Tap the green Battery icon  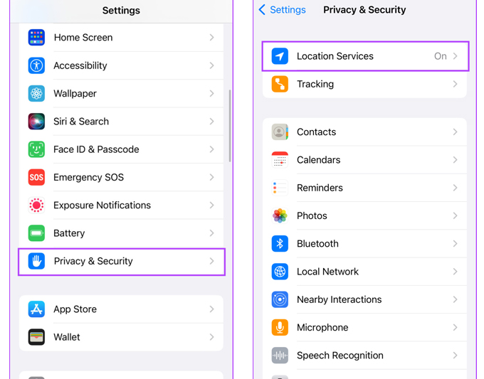point(36,233)
